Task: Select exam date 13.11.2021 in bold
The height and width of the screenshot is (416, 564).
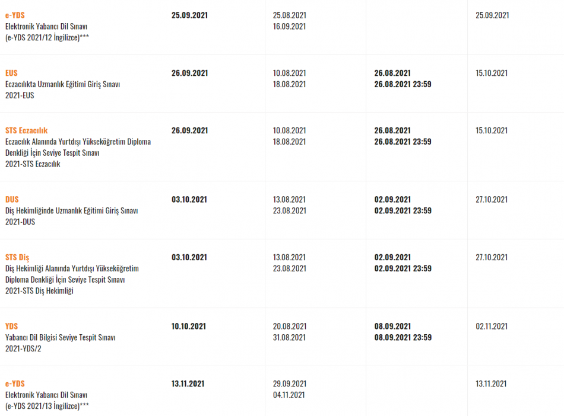Action: 188,383
